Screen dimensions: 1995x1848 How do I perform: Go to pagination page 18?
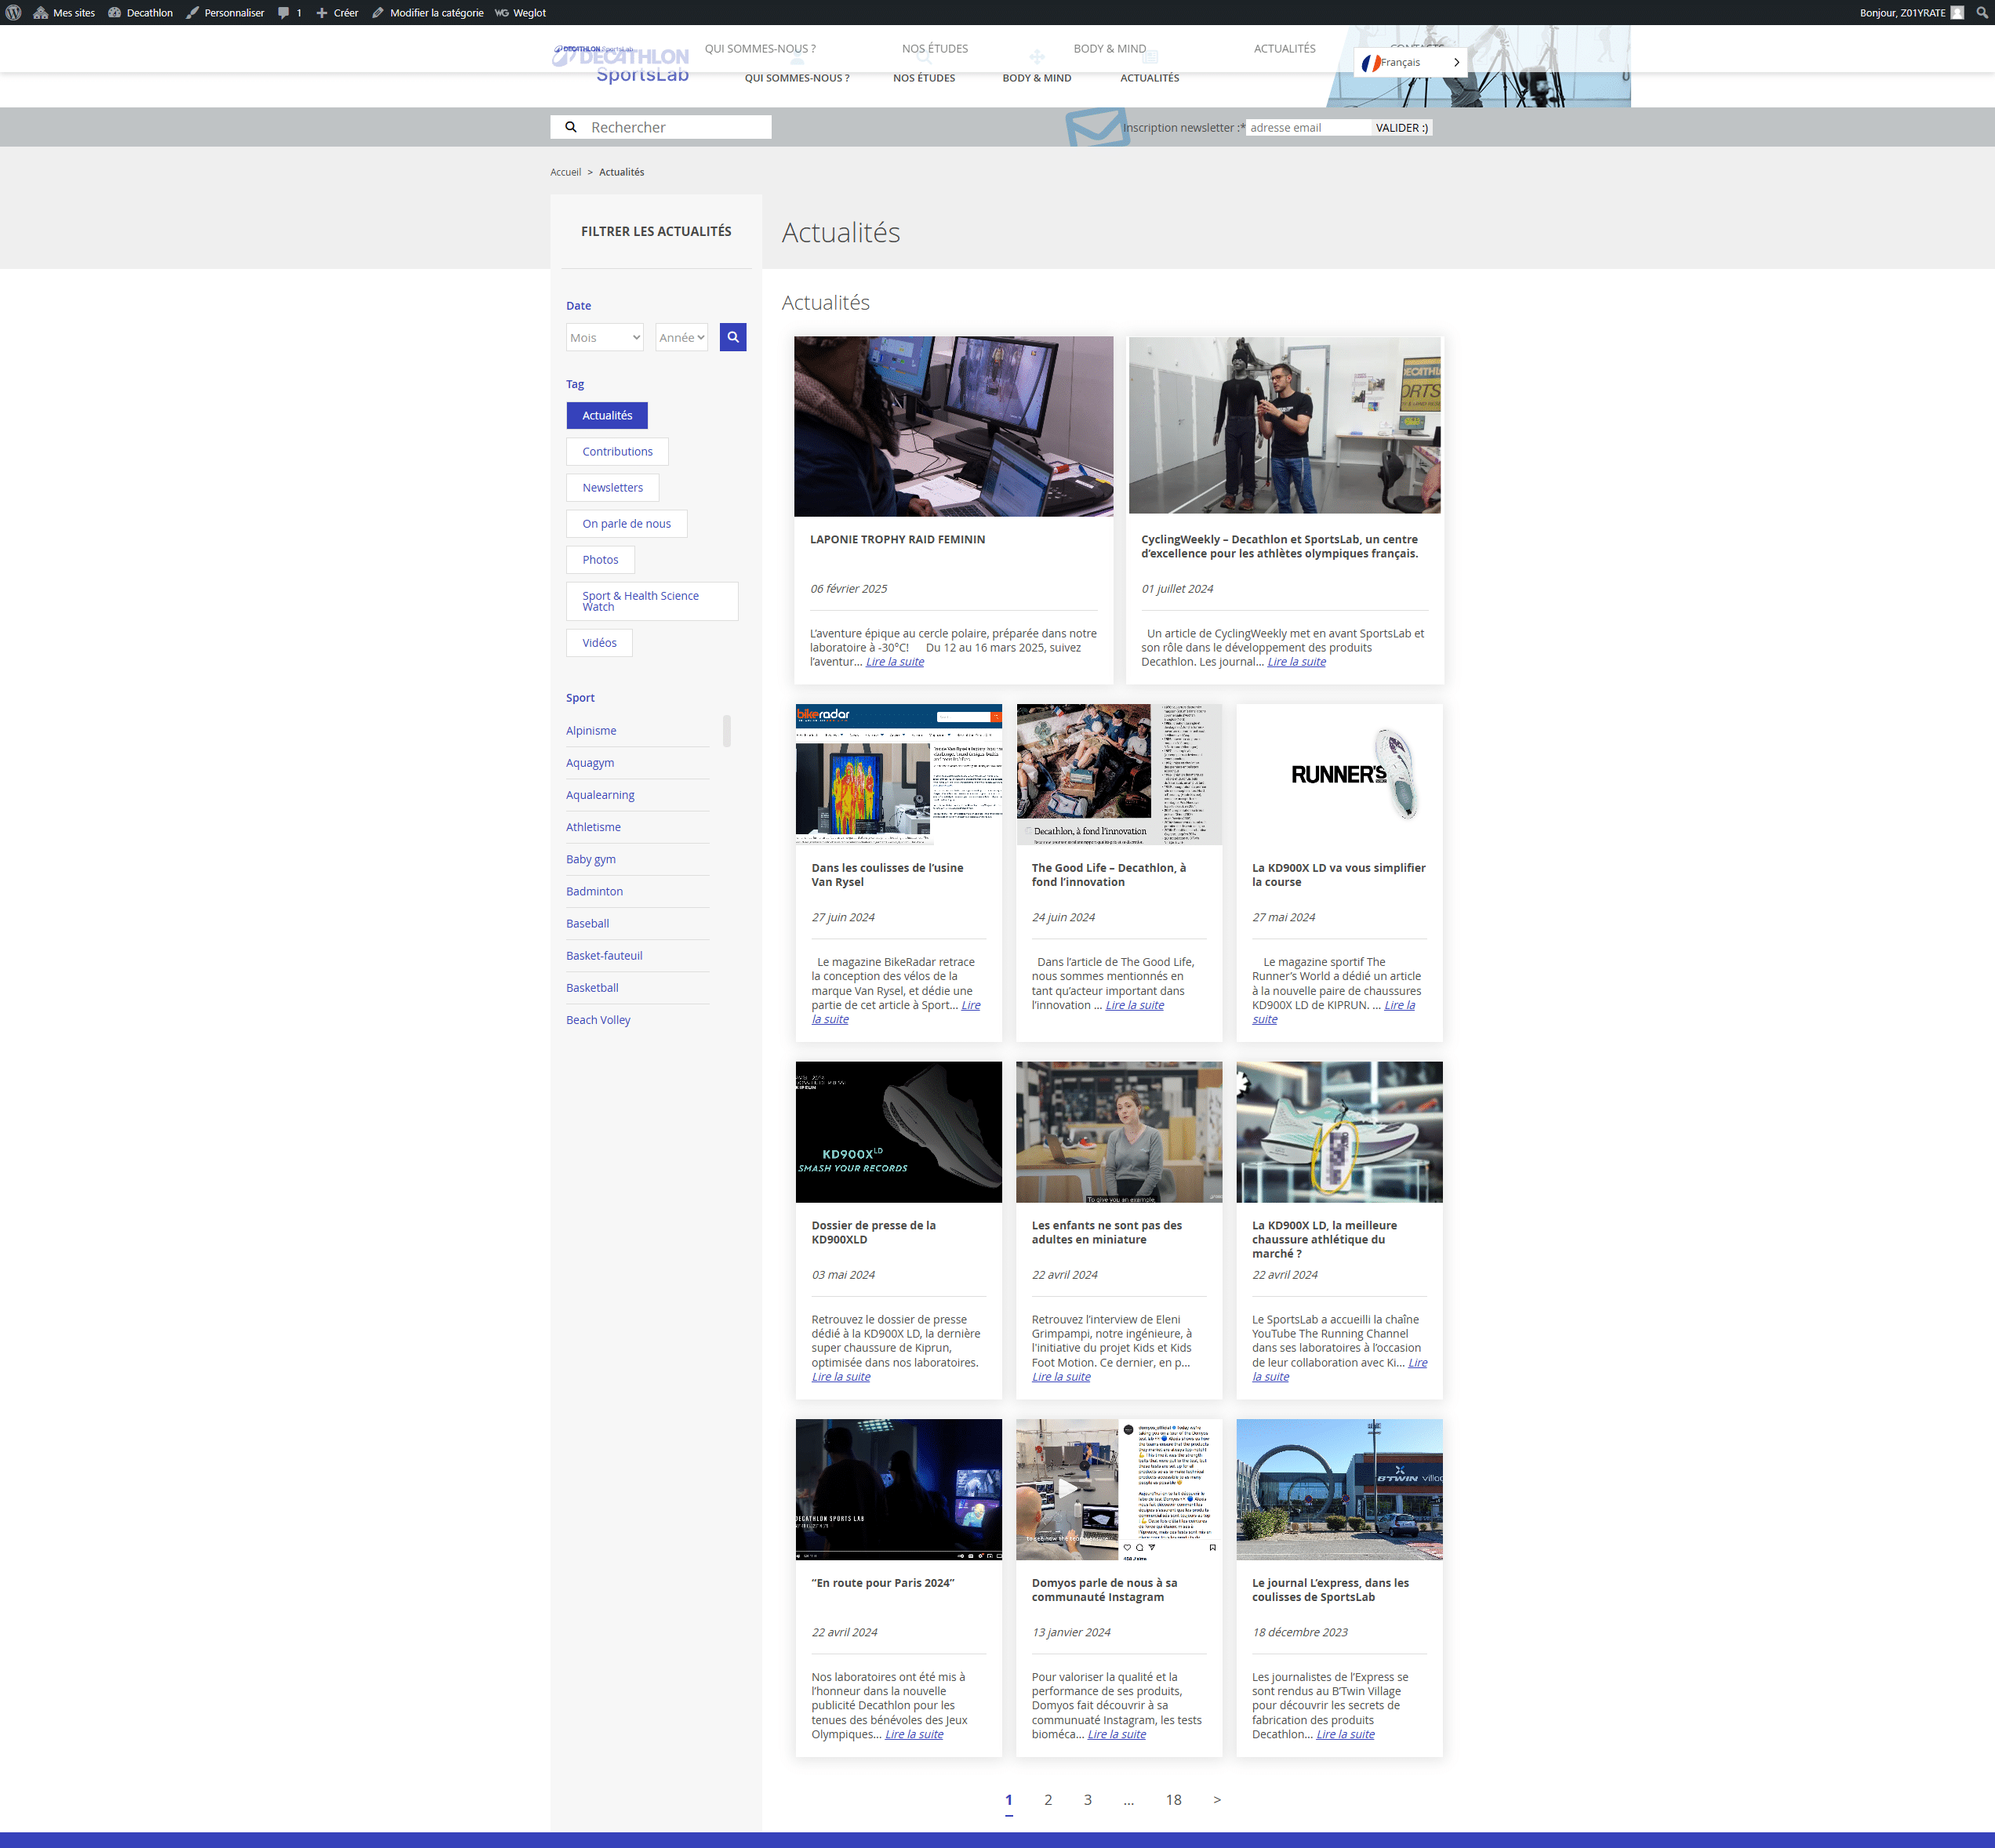pyautogui.click(x=1174, y=1800)
